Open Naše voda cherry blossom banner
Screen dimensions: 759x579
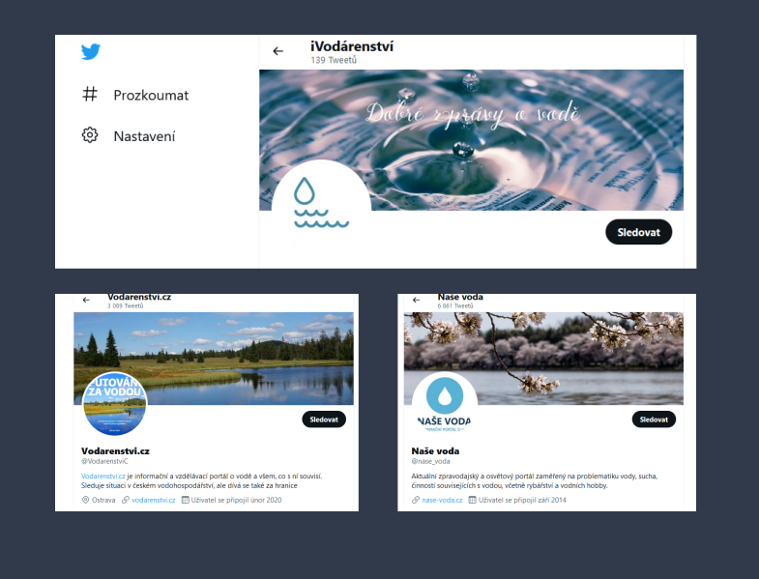click(543, 359)
